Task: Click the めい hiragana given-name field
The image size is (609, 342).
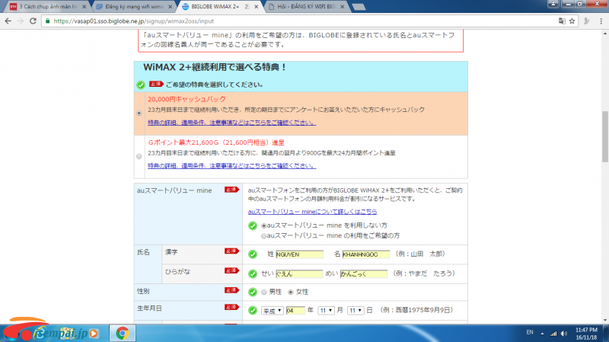Action: [364, 273]
